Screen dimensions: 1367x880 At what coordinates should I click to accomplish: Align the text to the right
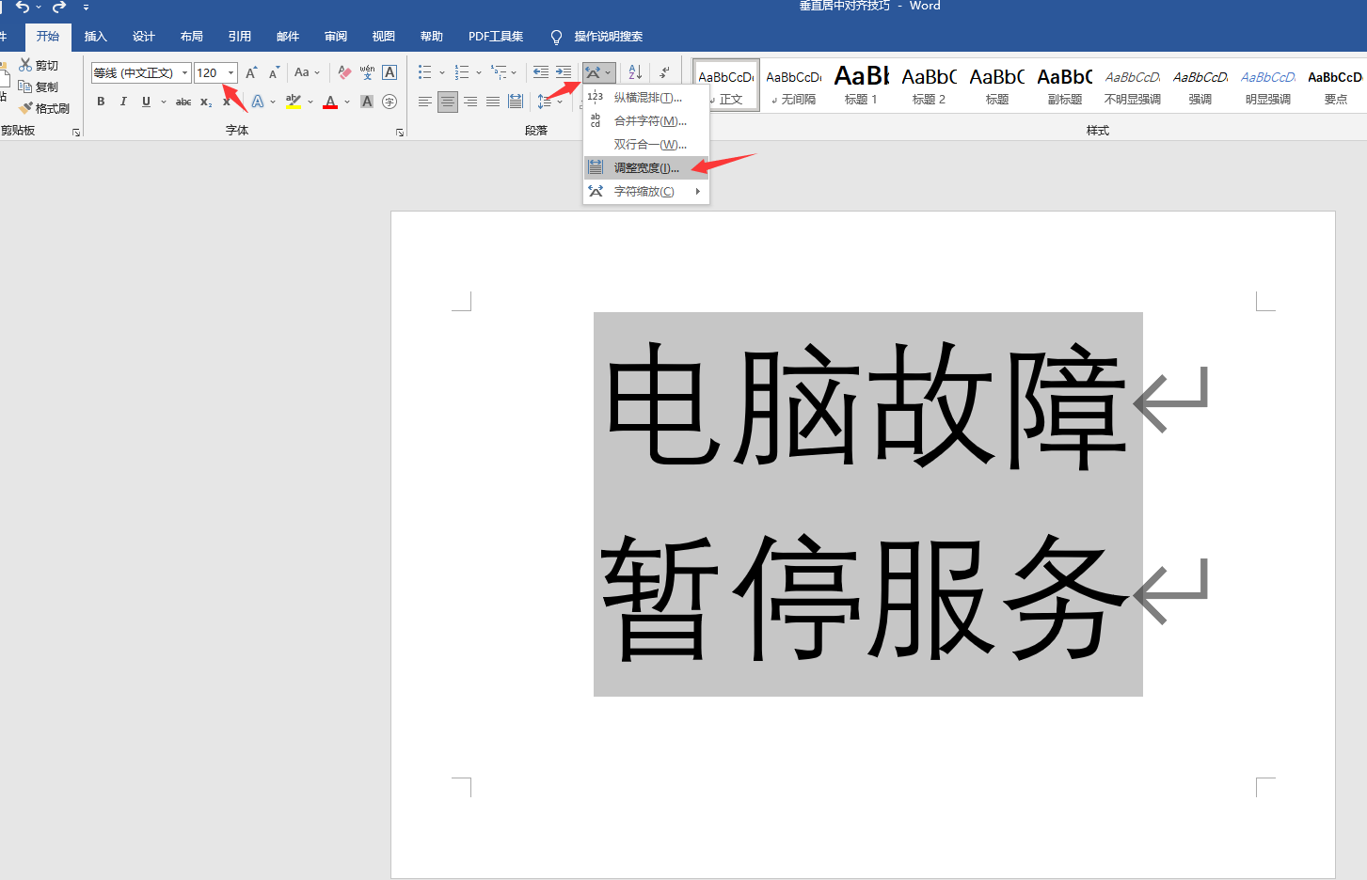tap(470, 102)
